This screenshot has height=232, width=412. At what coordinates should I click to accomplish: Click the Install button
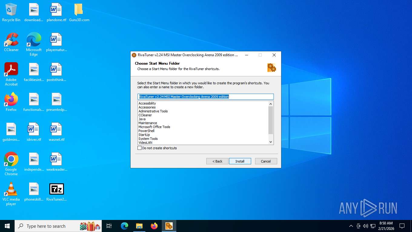click(240, 161)
